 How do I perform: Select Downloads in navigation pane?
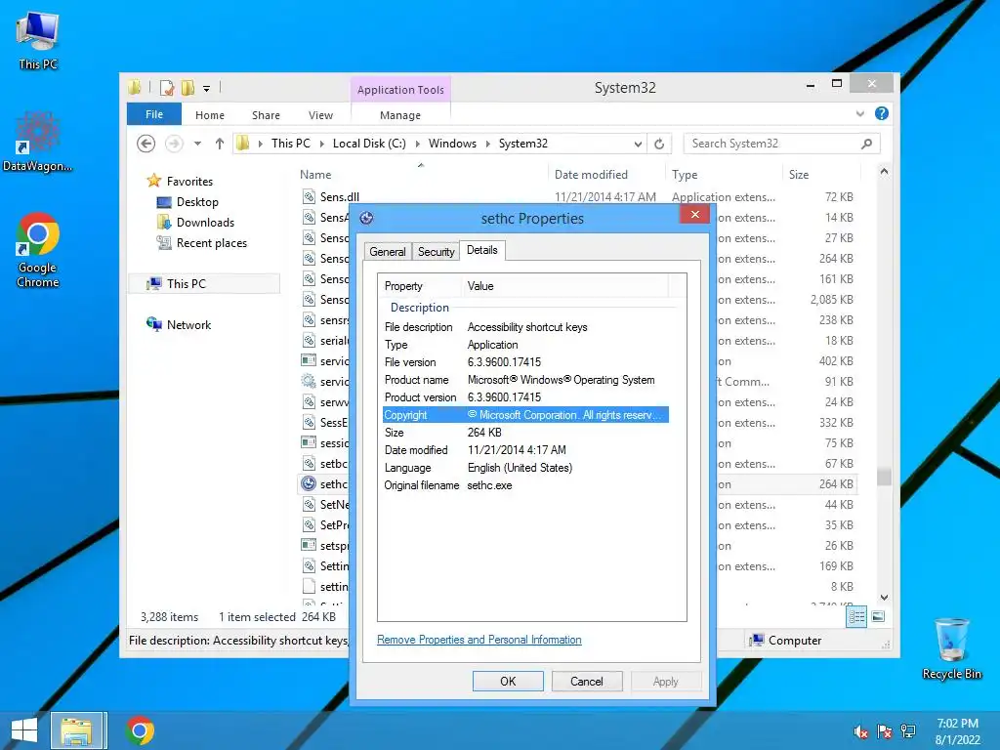205,223
